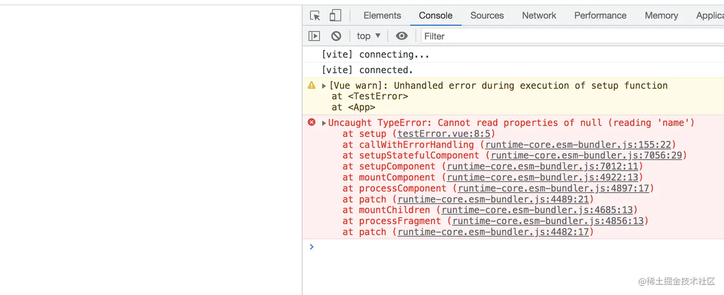Click the yellow Vue warning triangle icon
The image size is (724, 295).
[312, 85]
